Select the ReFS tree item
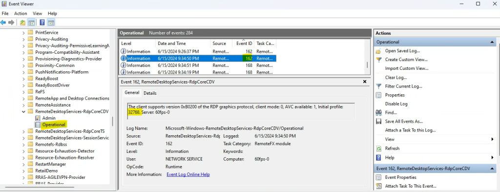The image size is (500, 192). [x=40, y=92]
